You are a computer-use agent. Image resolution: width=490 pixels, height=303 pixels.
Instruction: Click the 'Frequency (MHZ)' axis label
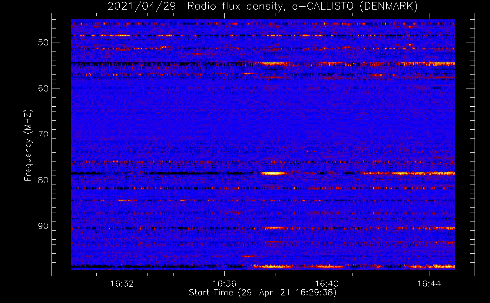pyautogui.click(x=28, y=145)
